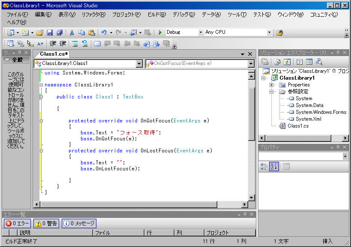Click the Save floppy disk icon
The width and height of the screenshot is (351, 247).
tap(50, 33)
